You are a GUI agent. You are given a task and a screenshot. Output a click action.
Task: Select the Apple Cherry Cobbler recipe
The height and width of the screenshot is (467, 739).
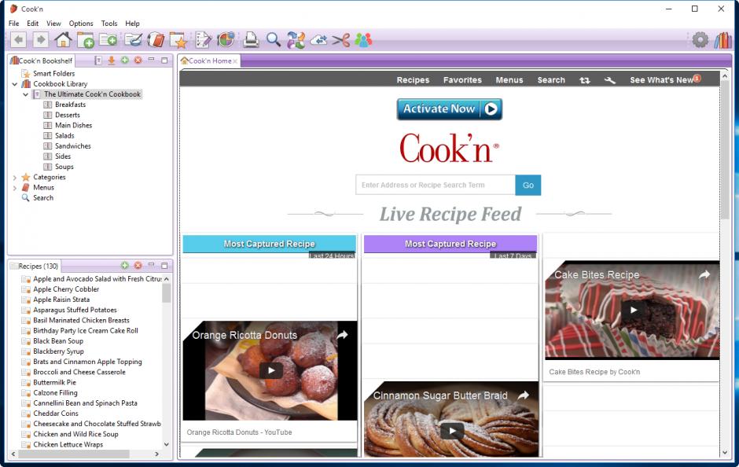pyautogui.click(x=66, y=289)
